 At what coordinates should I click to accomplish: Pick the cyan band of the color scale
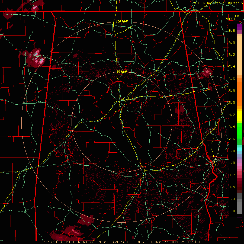pyautogui.click(x=239, y=149)
